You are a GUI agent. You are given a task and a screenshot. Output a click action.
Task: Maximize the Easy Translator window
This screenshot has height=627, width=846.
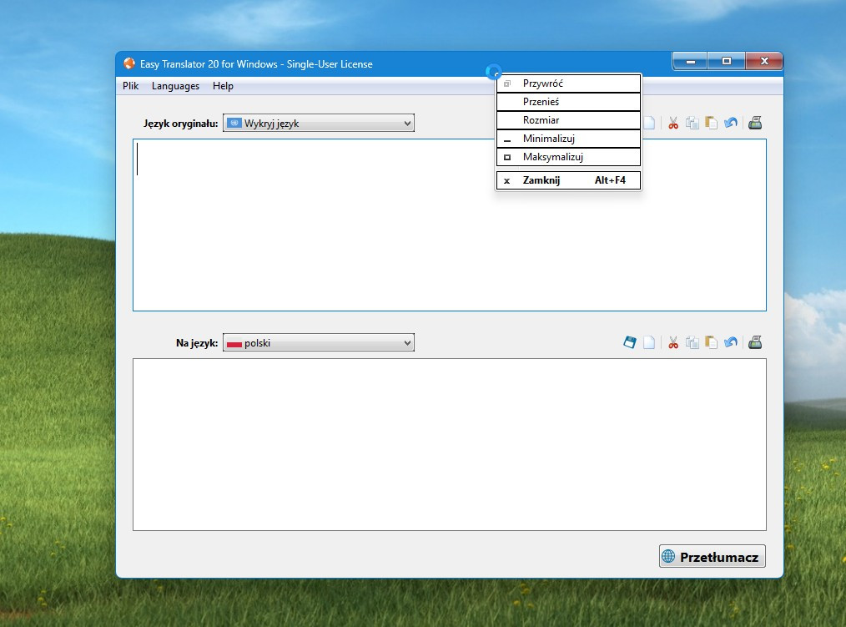coord(726,62)
